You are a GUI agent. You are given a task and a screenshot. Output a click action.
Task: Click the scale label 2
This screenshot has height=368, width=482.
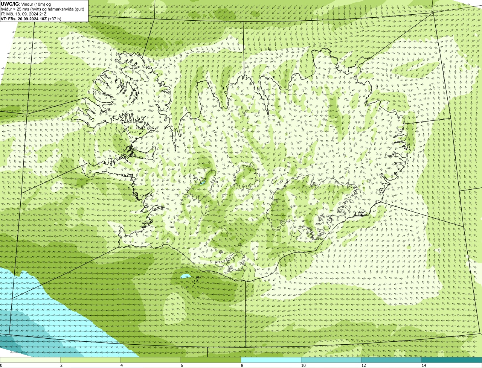tap(61, 365)
